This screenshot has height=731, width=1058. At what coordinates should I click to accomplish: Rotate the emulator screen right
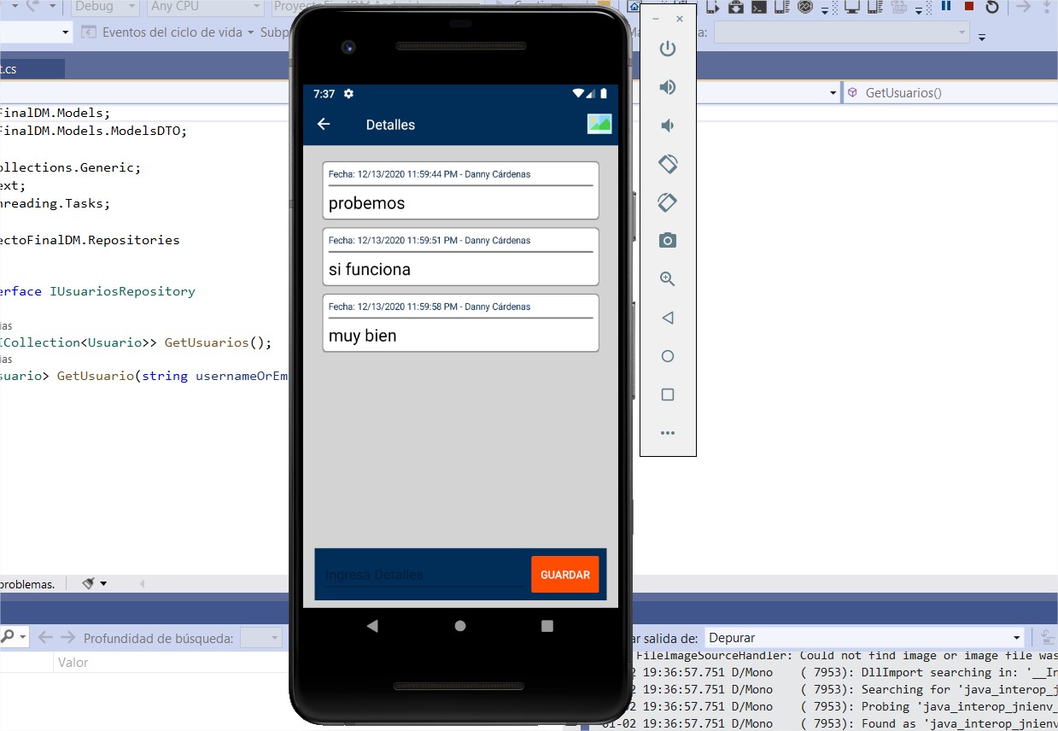click(x=667, y=202)
